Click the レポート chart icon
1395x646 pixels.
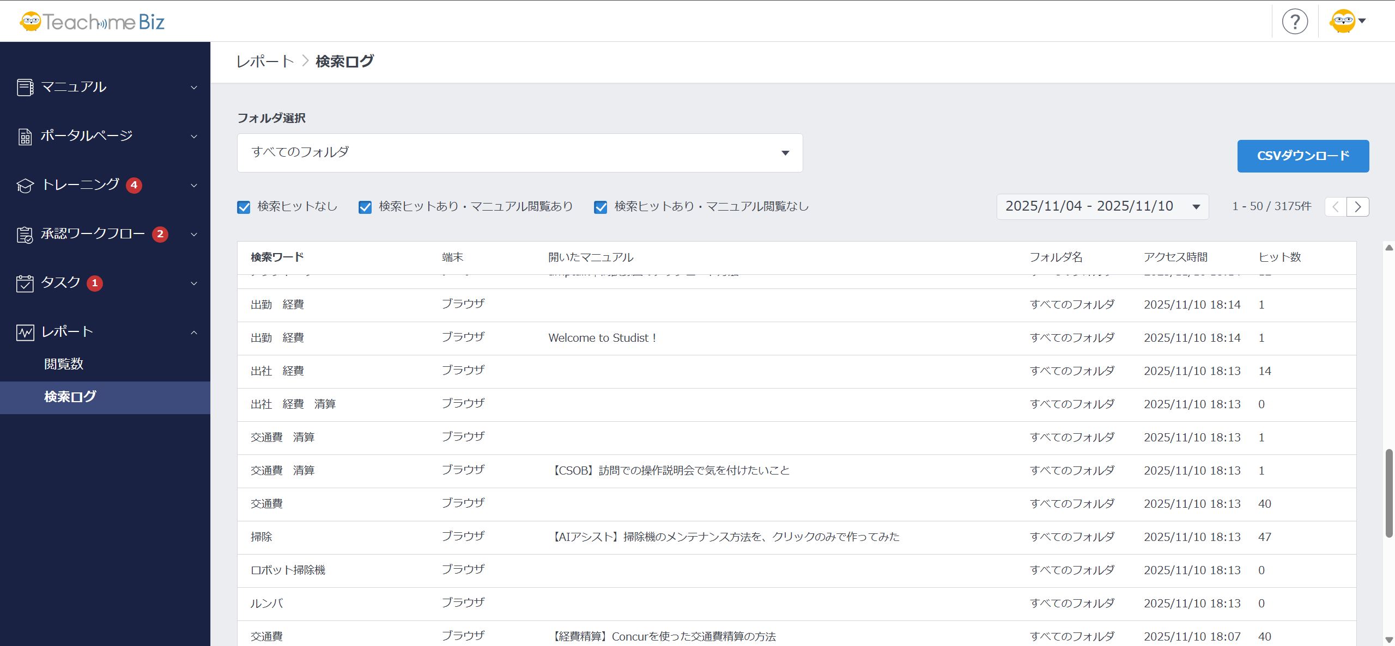tap(25, 331)
